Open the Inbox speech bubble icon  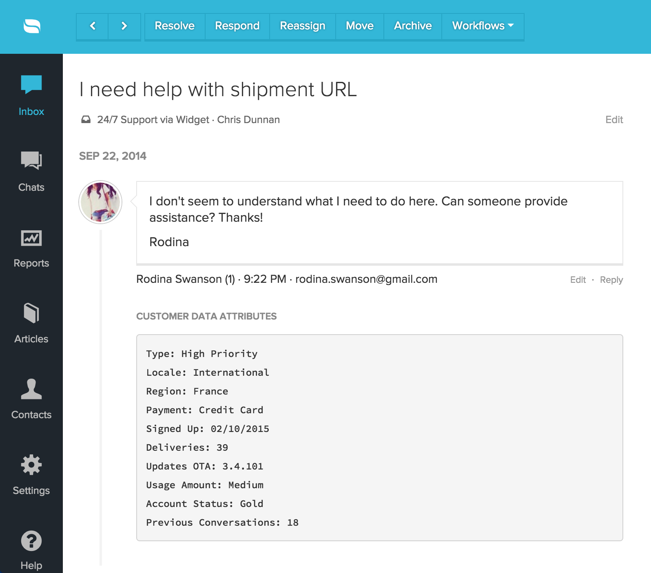(x=31, y=84)
